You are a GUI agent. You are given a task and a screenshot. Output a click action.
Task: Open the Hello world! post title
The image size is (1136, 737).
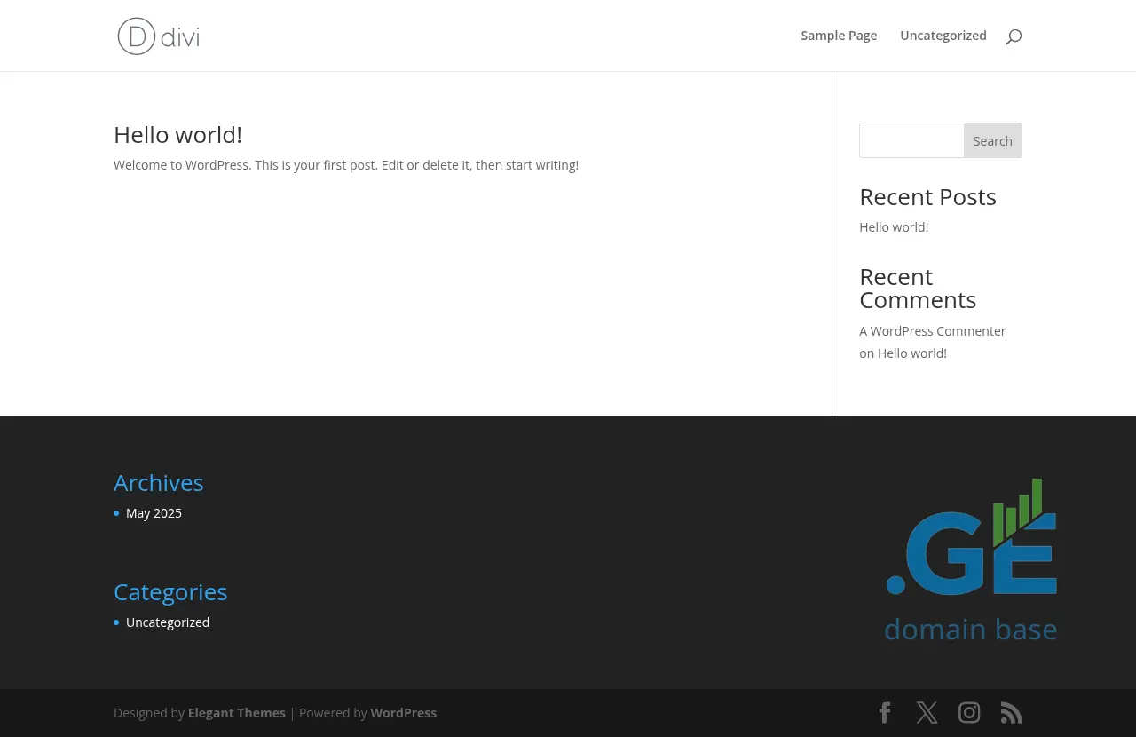[177, 135]
